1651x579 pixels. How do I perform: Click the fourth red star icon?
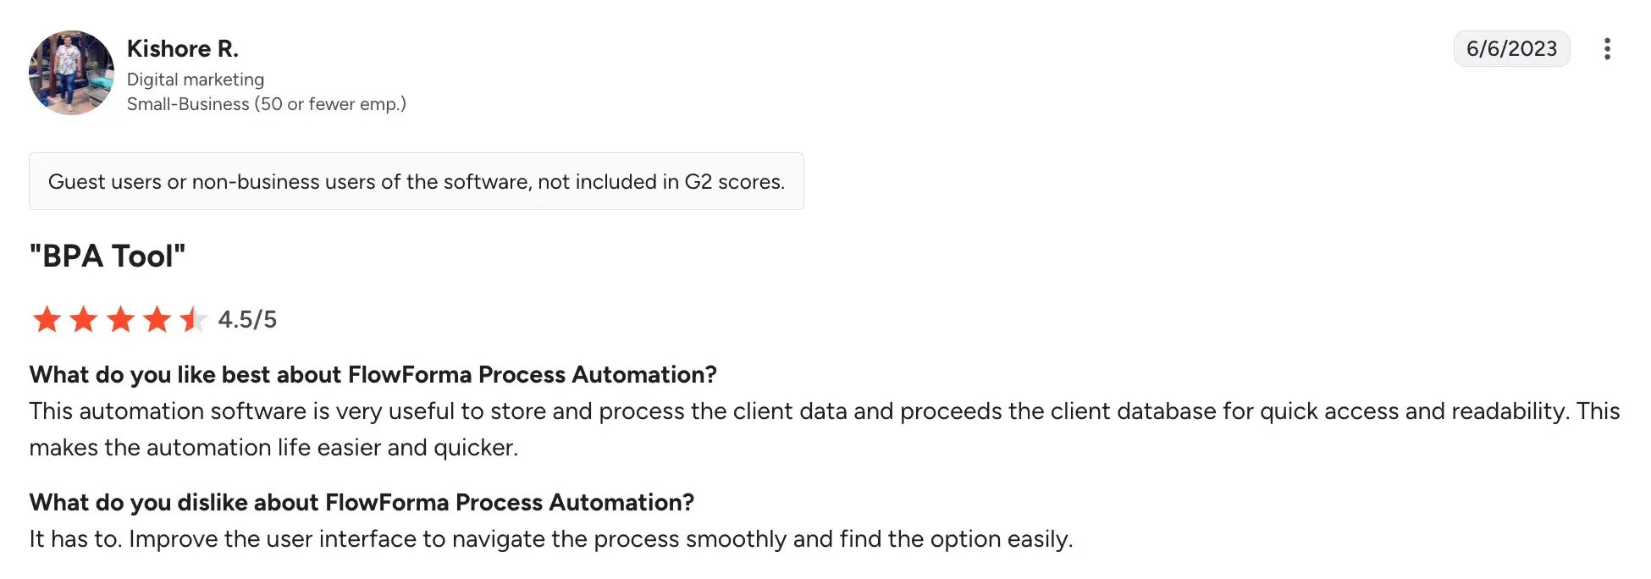pyautogui.click(x=157, y=319)
